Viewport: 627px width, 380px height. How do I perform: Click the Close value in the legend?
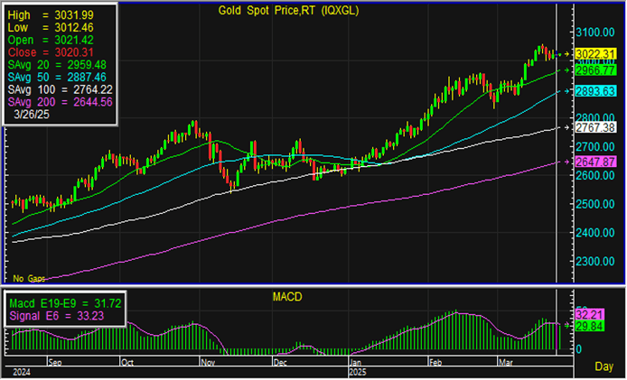[x=57, y=52]
